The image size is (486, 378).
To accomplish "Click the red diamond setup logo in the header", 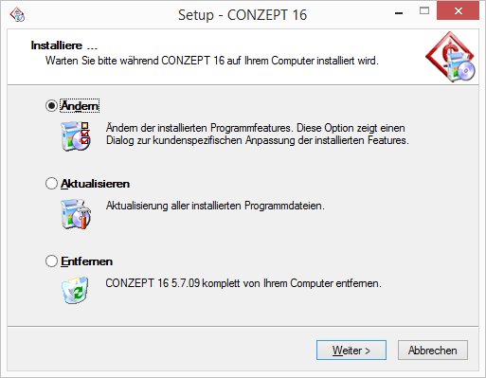I will (450, 57).
